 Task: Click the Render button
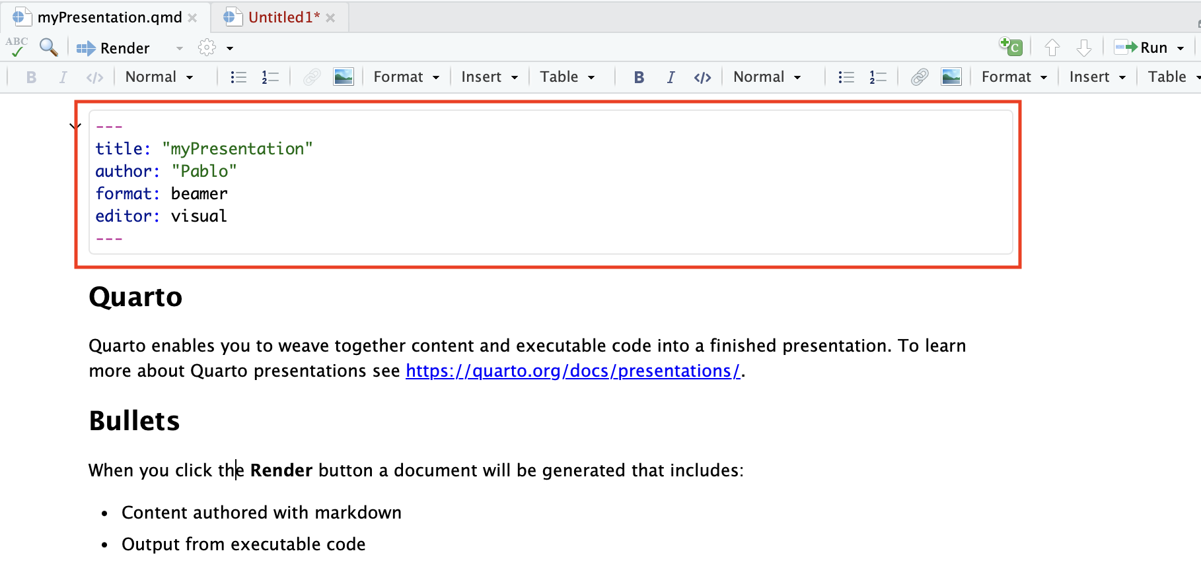[x=113, y=48]
